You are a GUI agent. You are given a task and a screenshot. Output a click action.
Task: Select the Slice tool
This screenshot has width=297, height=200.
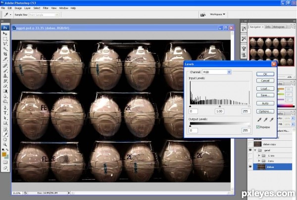pos(5,59)
